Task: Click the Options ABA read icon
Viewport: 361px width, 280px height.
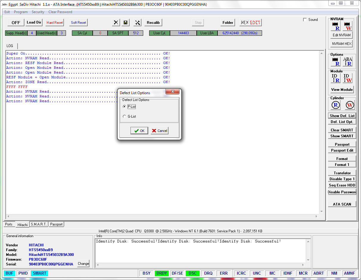Action: tap(347, 62)
